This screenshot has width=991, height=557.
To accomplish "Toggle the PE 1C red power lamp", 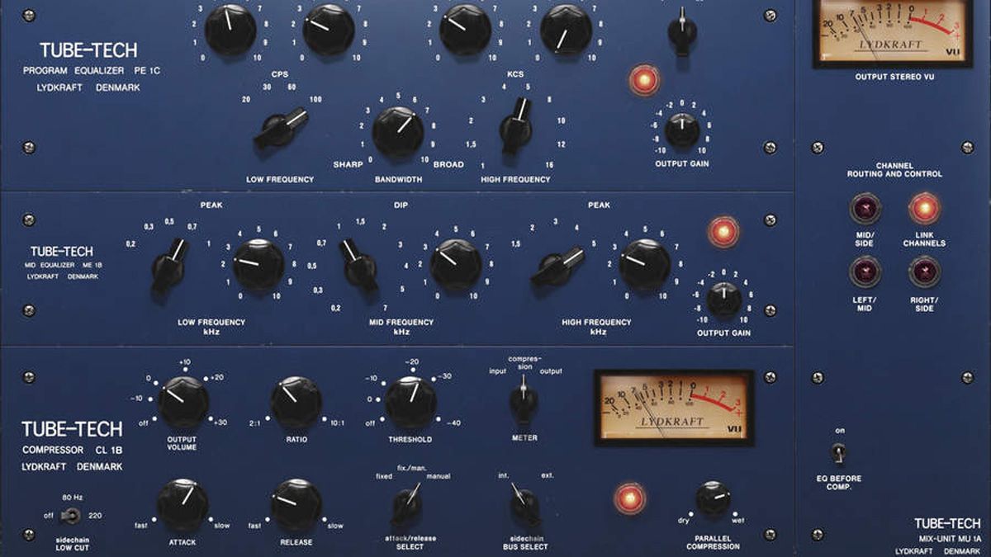I will tap(644, 80).
